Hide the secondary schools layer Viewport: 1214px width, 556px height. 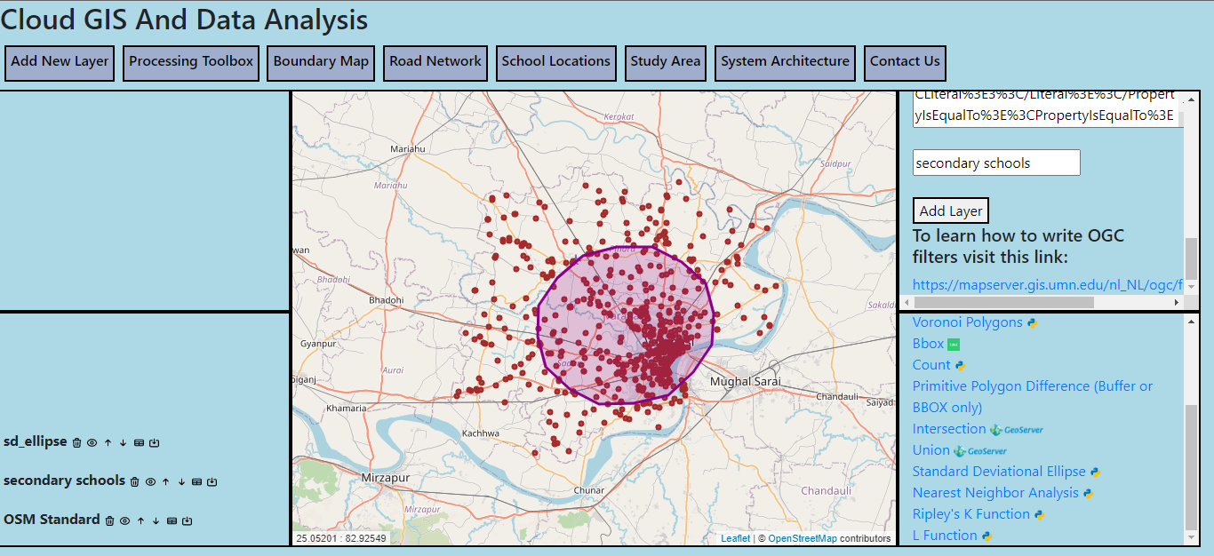(x=150, y=482)
